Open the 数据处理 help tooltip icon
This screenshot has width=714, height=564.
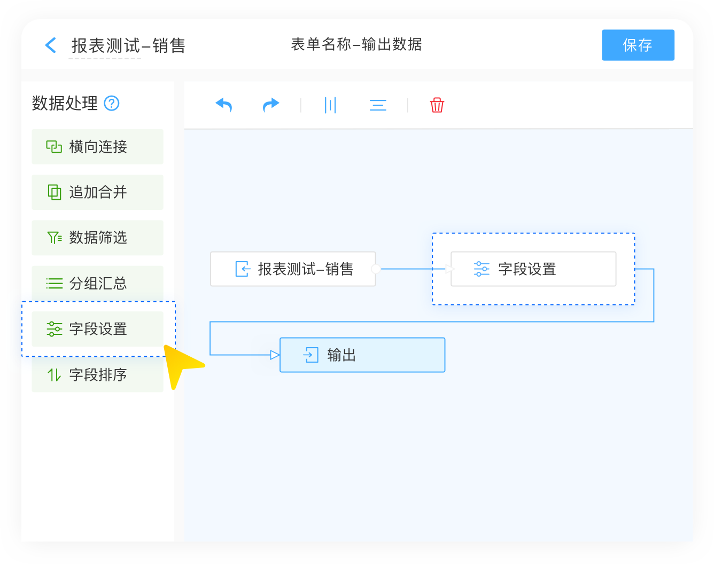(112, 104)
